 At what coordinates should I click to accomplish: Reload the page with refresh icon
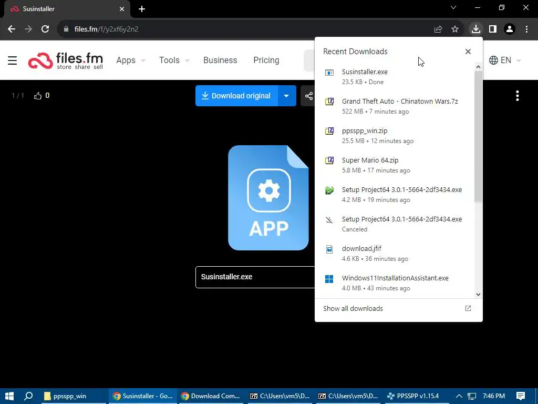45,29
